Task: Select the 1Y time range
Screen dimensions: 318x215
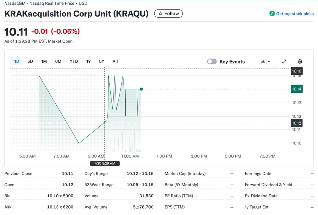Action: pos(88,61)
